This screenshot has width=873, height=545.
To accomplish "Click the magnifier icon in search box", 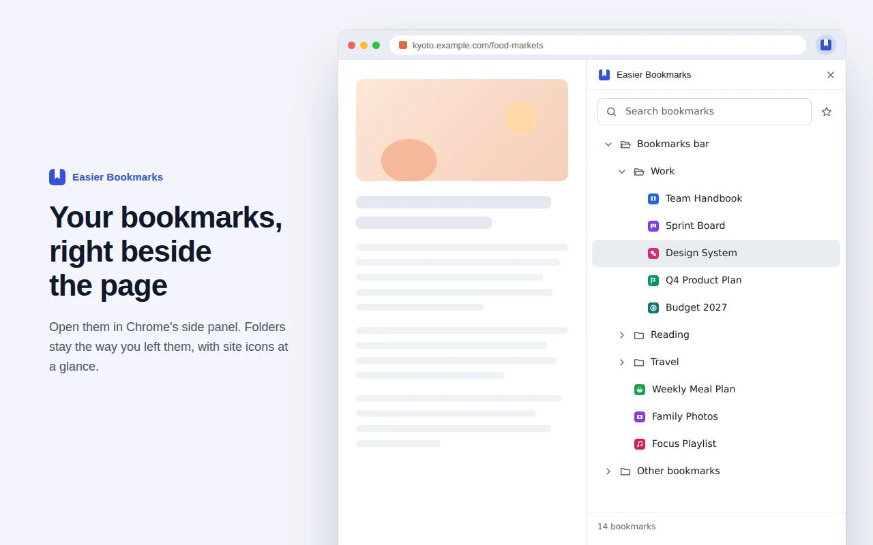I will pyautogui.click(x=612, y=112).
